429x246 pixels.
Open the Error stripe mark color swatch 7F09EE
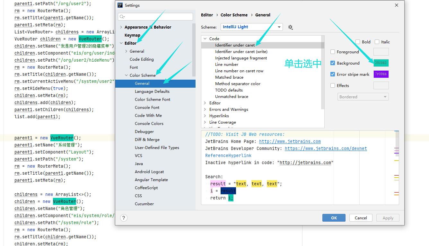pos(381,74)
